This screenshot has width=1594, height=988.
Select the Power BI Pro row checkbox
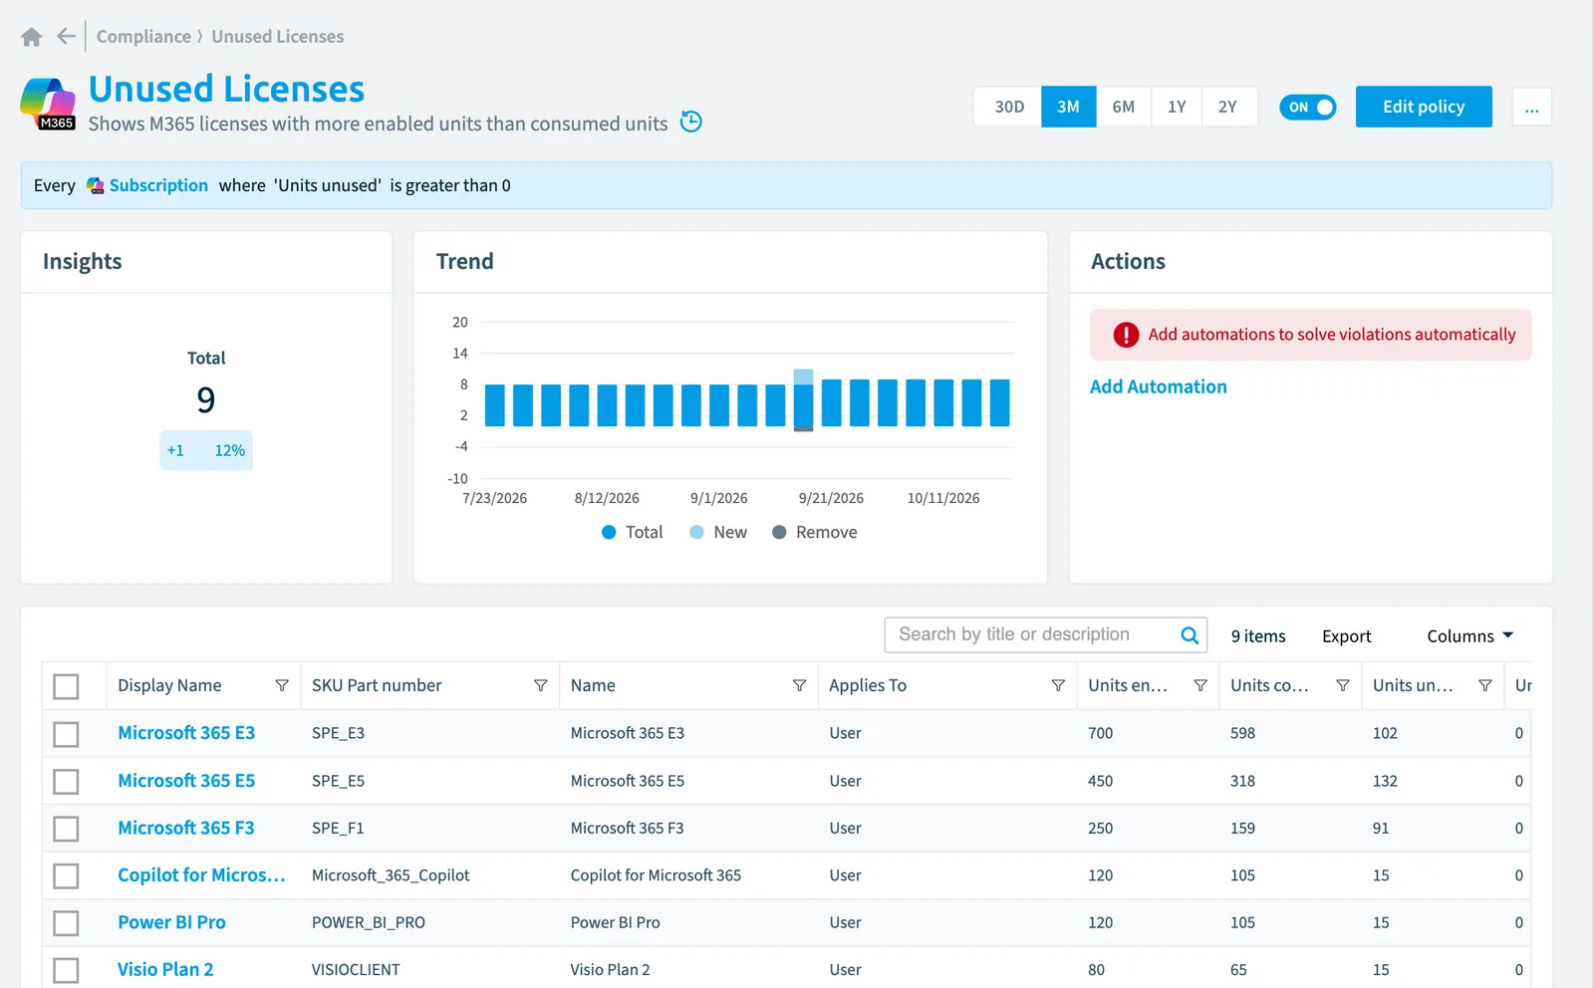click(x=66, y=923)
